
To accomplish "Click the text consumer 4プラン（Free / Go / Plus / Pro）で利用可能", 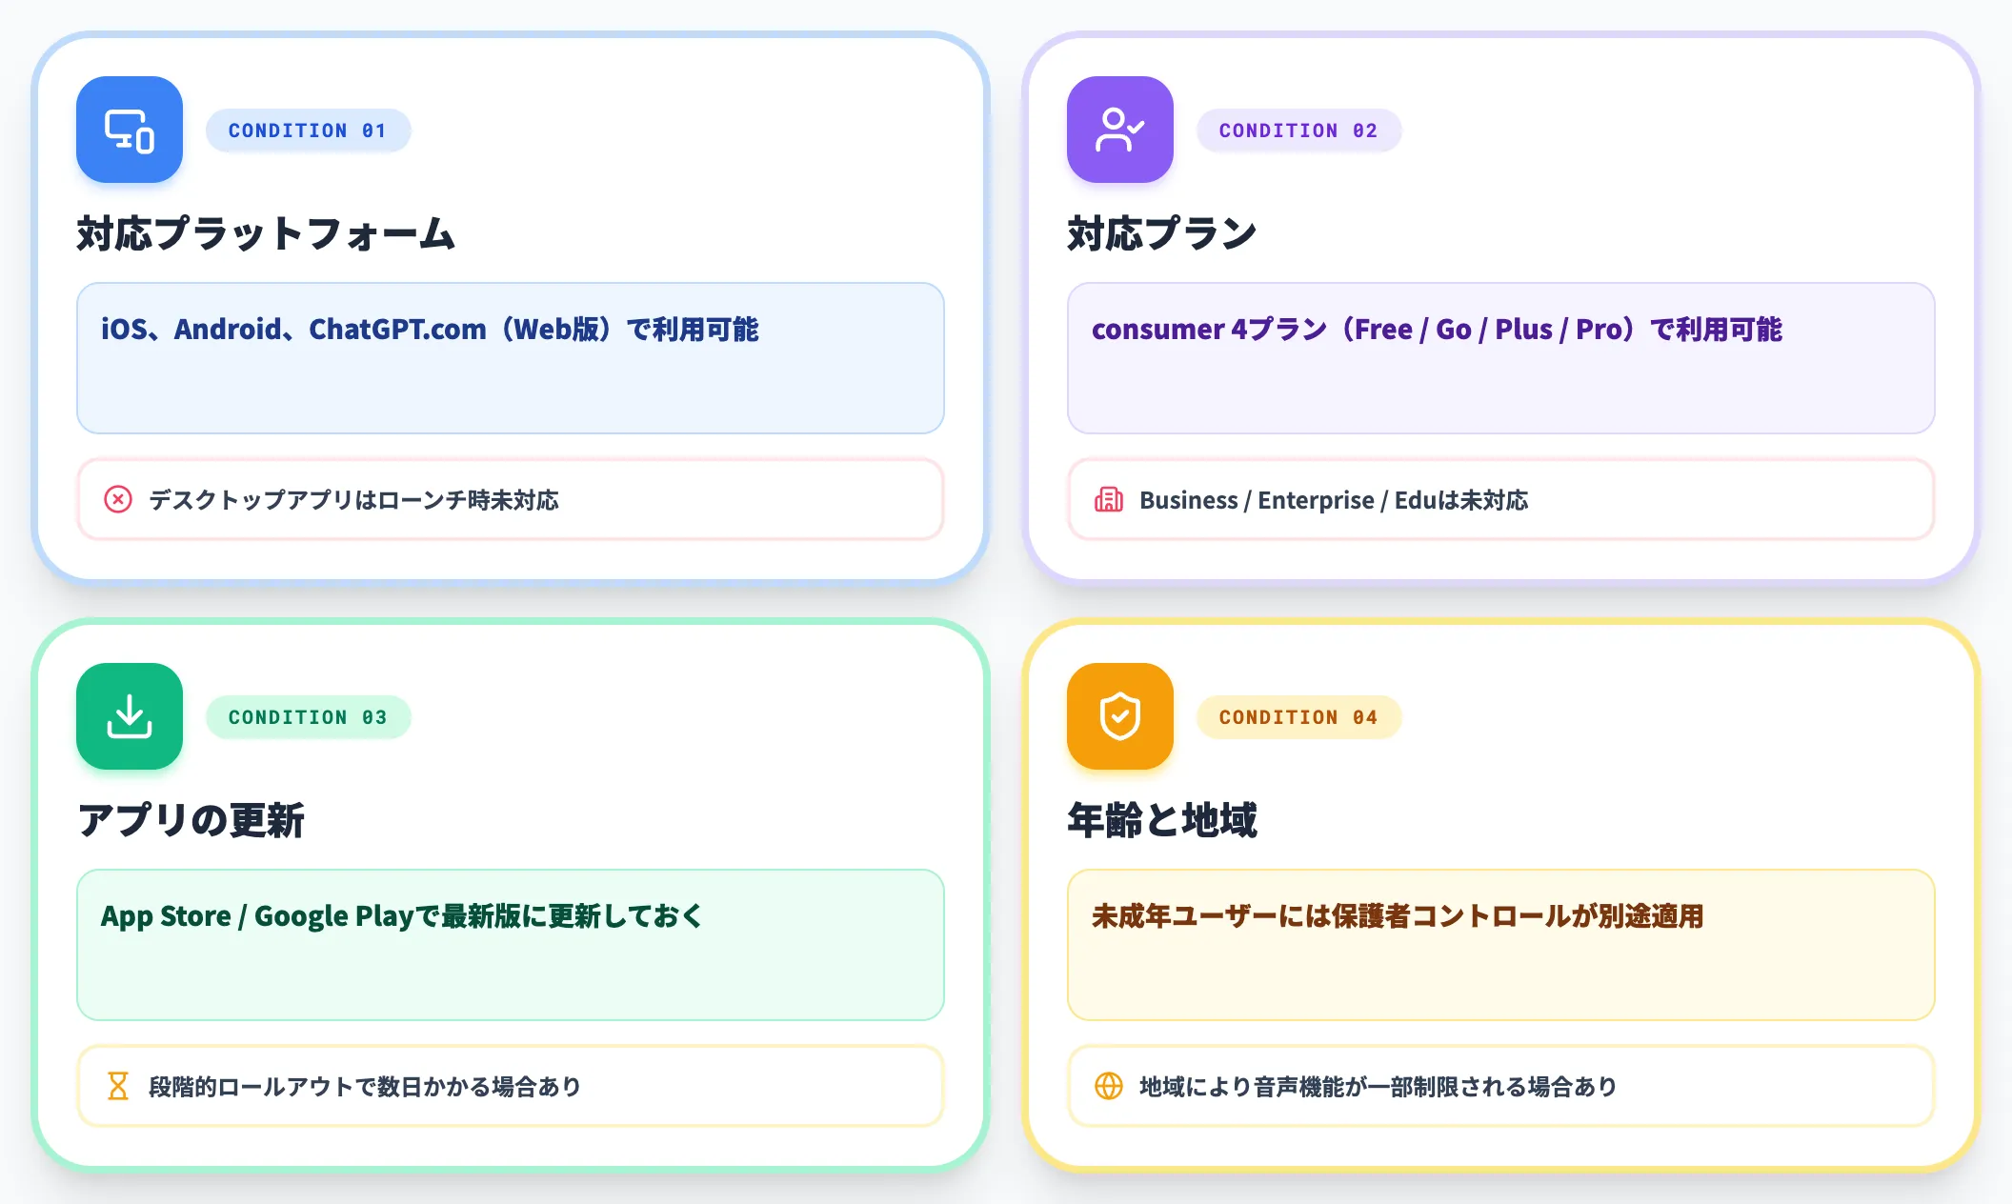I will pyautogui.click(x=1437, y=330).
